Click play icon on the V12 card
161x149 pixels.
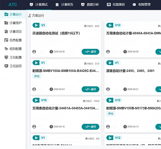coord(110,138)
